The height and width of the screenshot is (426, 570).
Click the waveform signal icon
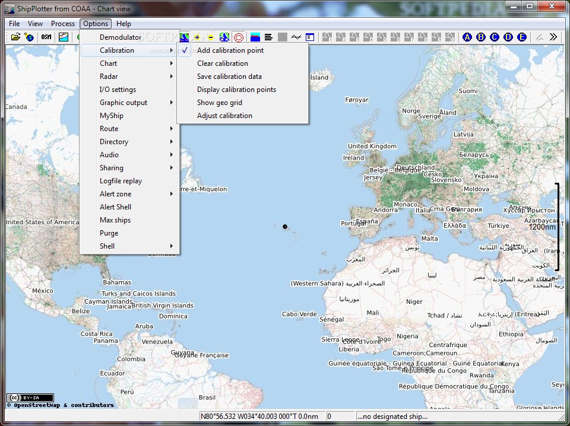coord(296,37)
